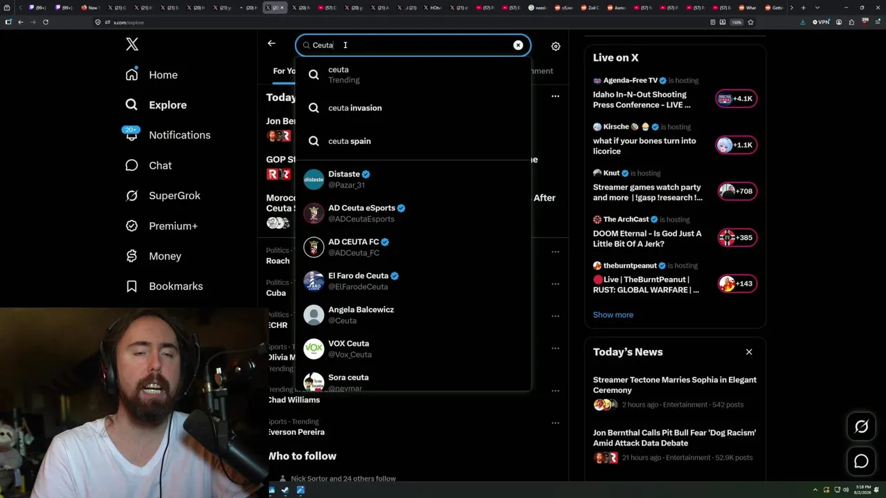The height and width of the screenshot is (498, 886).
Task: Click the AD Ceuta eSports avatar
Action: [314, 213]
